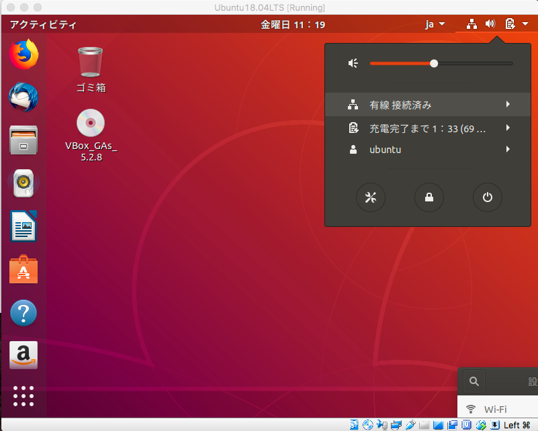This screenshot has width=538, height=431.
Task: Open the Help question-mark icon
Action: click(24, 313)
